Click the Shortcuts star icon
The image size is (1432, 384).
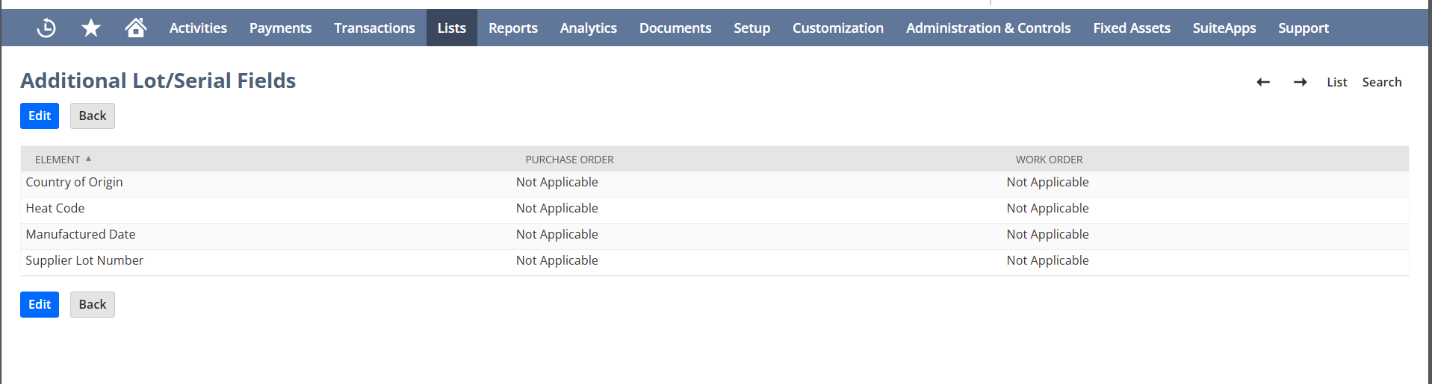point(91,28)
